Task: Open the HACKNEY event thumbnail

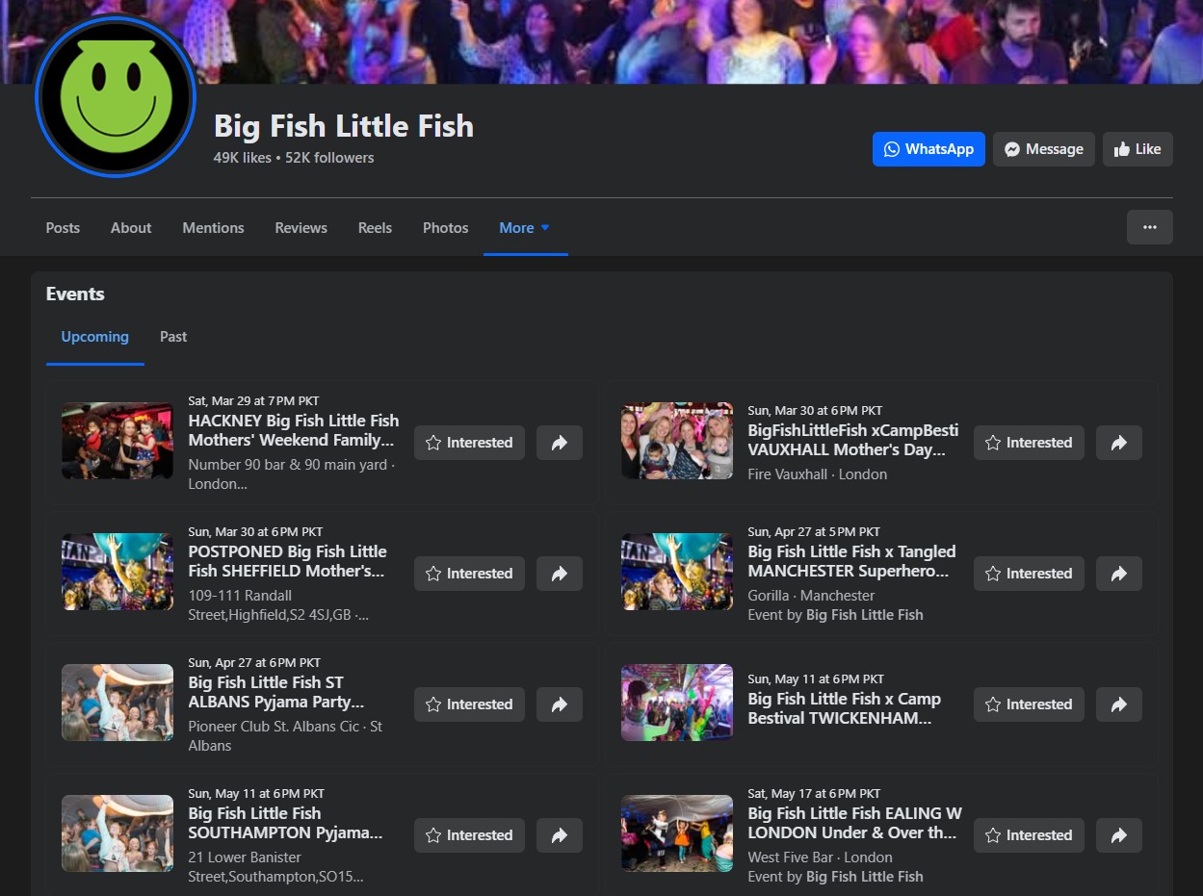Action: pyautogui.click(x=118, y=441)
